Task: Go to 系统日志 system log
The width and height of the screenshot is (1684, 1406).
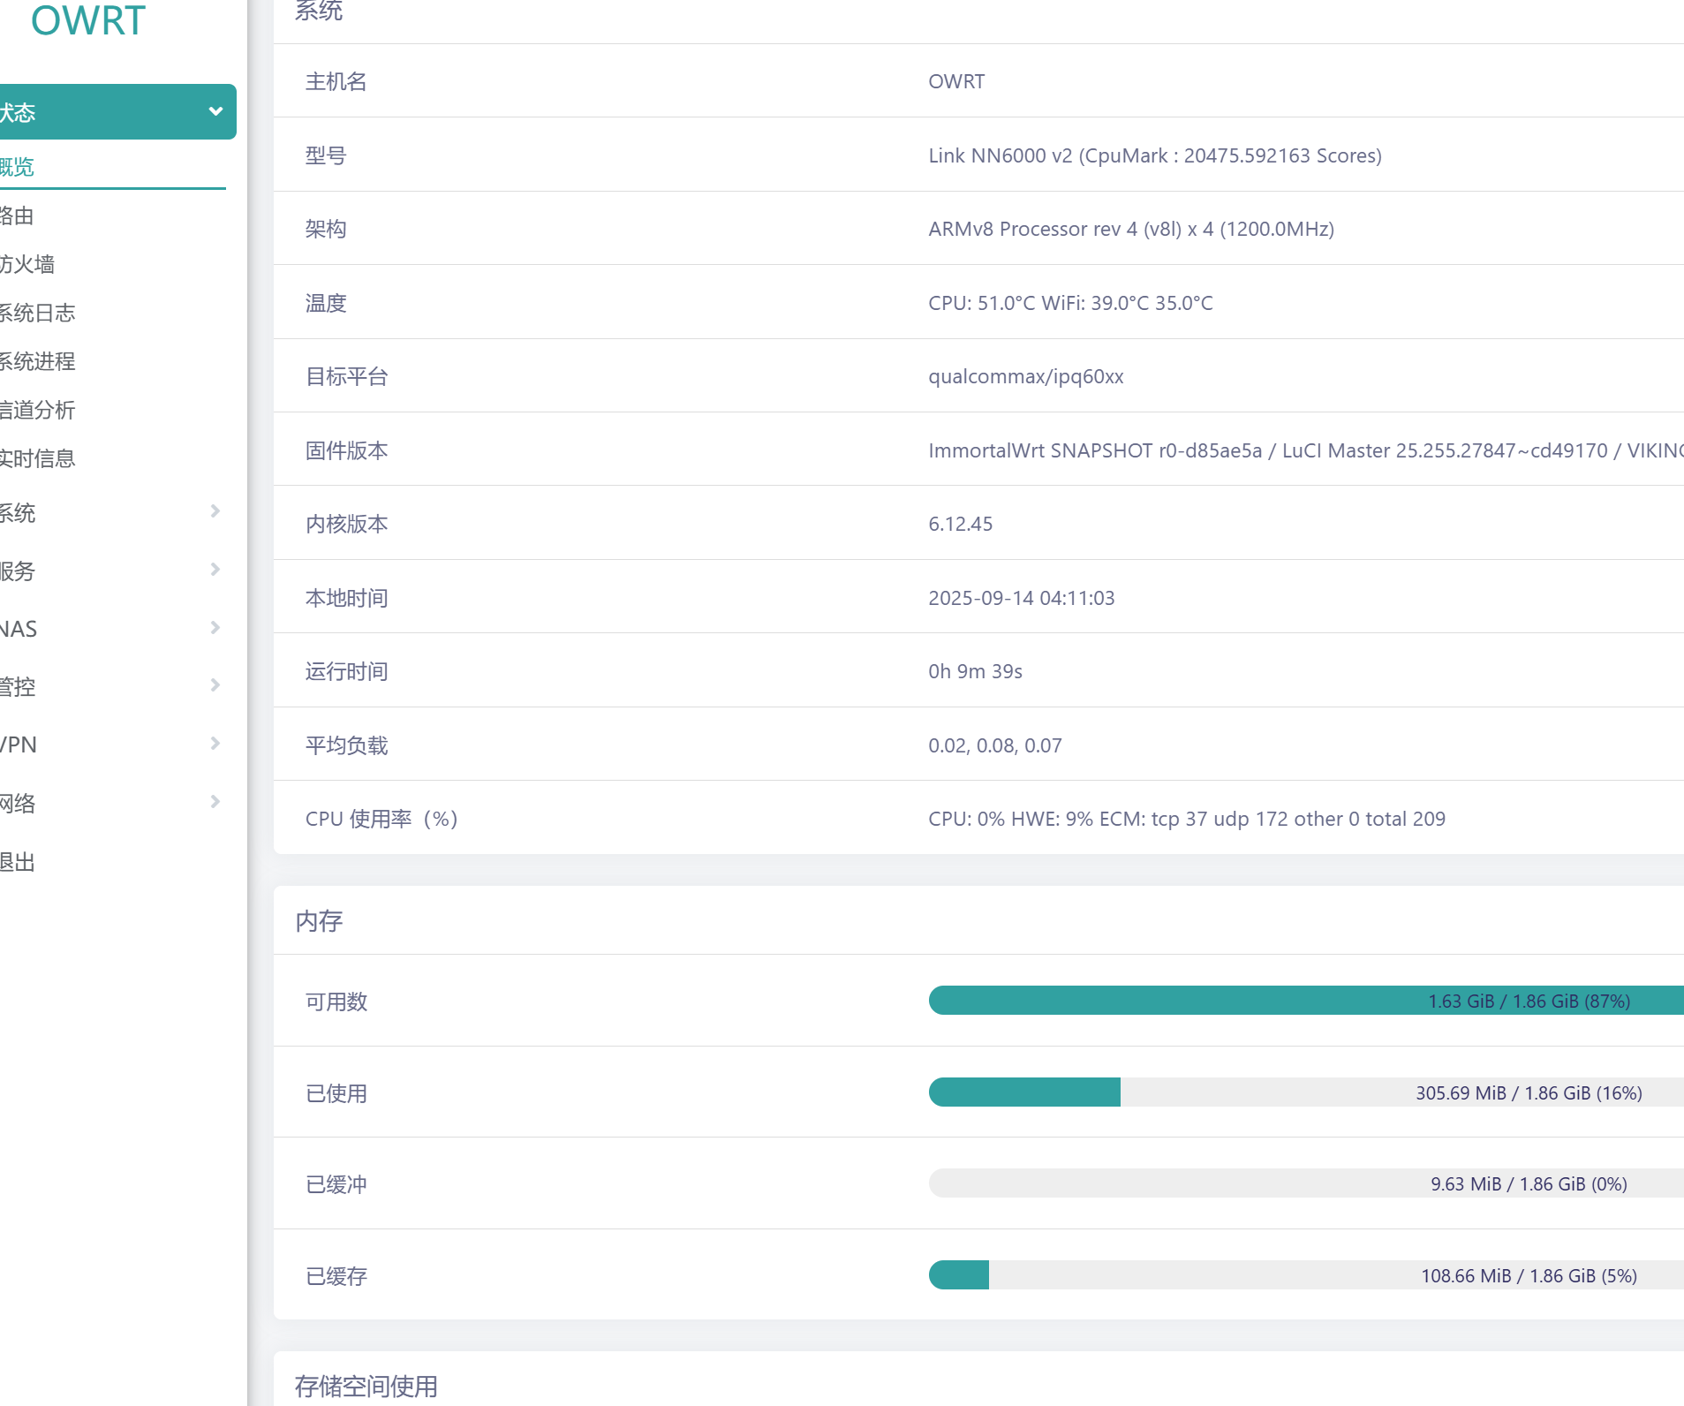Action: [x=37, y=313]
